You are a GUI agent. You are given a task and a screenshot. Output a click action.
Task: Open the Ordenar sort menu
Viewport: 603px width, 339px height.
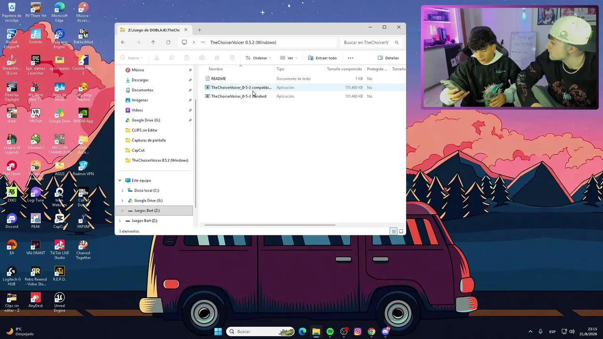pyautogui.click(x=258, y=58)
